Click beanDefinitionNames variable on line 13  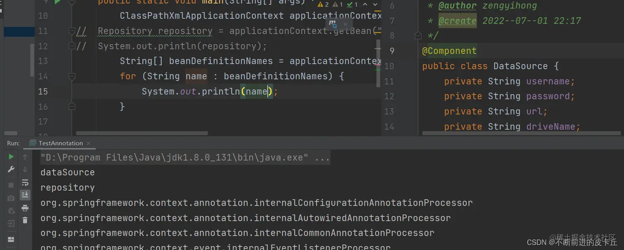tap(221, 61)
